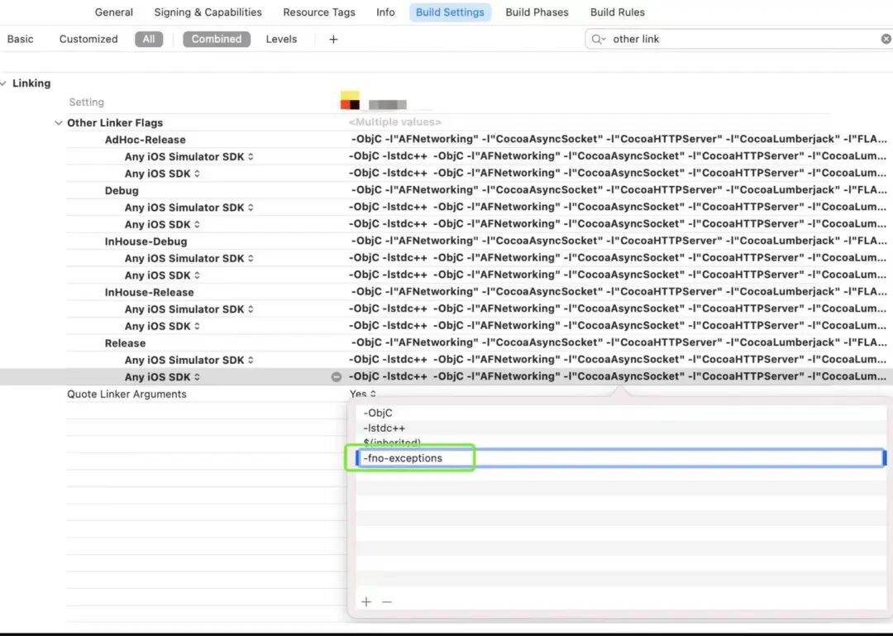Click the Release configuration flags value

pyautogui.click(x=618, y=342)
